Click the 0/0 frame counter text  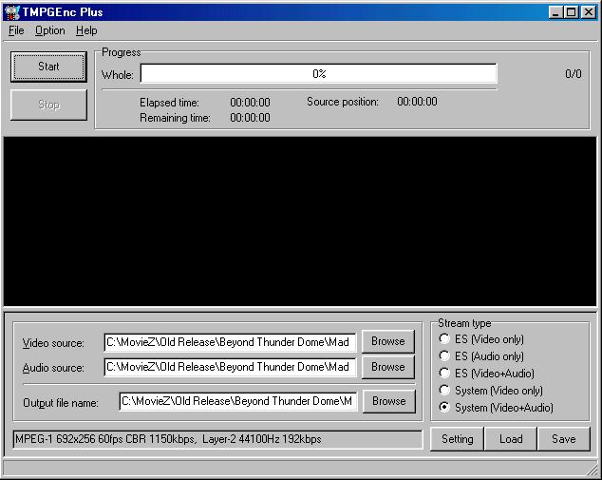pos(574,74)
